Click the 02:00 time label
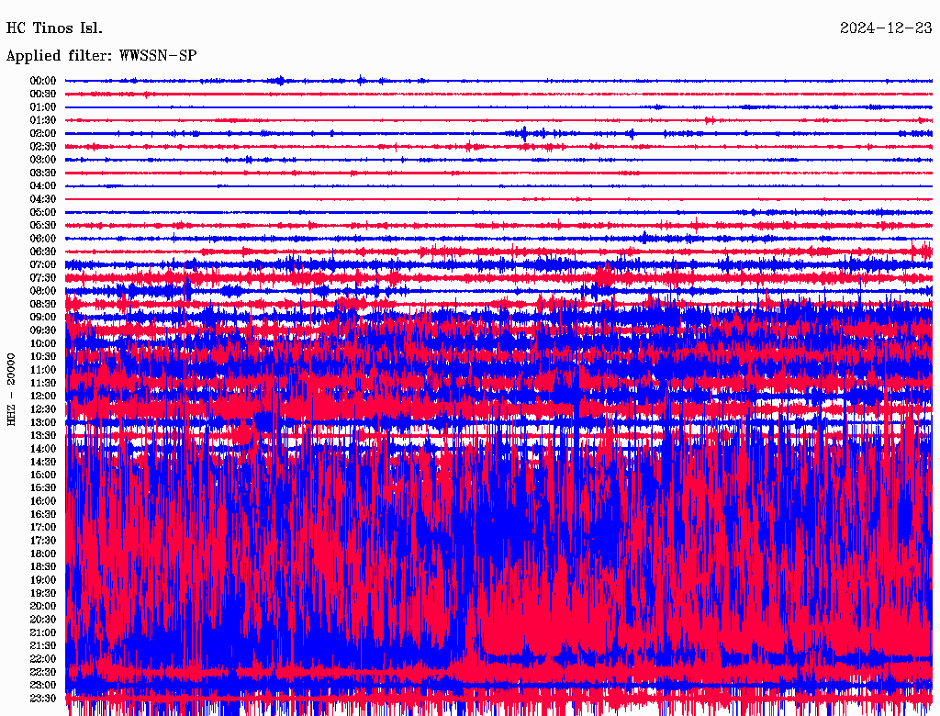940x716 pixels. pyautogui.click(x=43, y=133)
